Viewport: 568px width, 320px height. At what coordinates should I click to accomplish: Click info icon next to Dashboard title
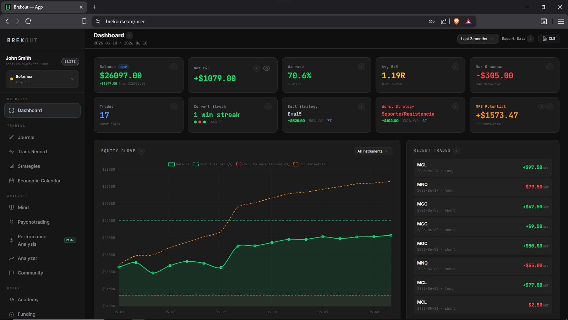(x=130, y=35)
